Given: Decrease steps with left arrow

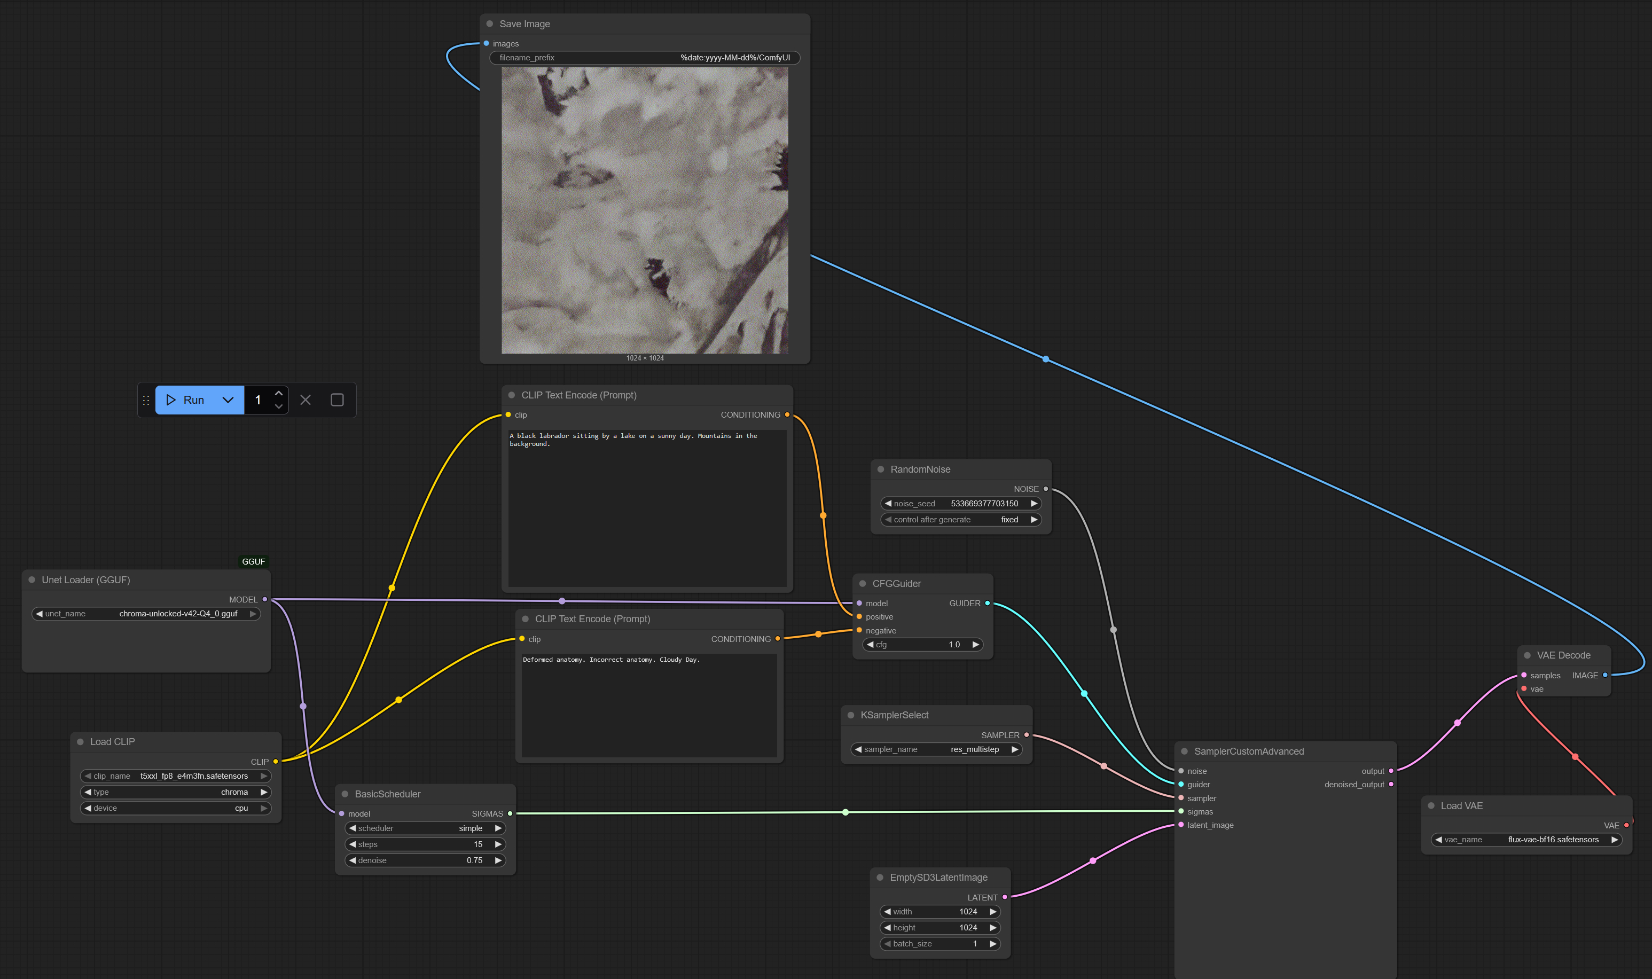Looking at the screenshot, I should [x=353, y=844].
